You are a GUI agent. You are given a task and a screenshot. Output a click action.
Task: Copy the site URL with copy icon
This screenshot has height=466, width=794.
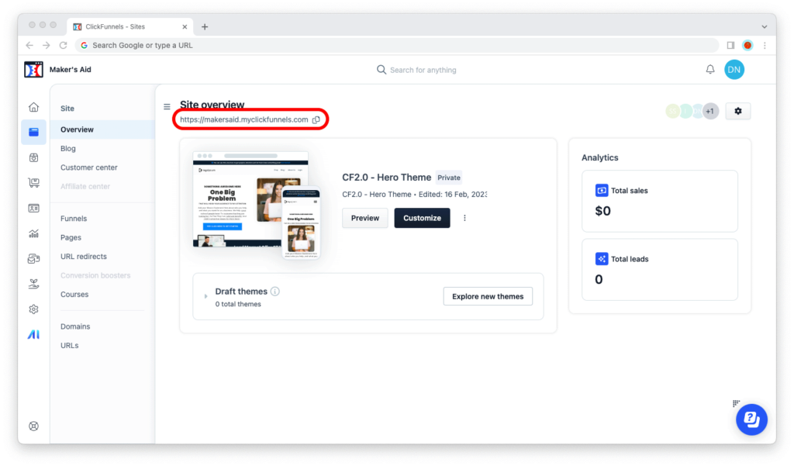tap(316, 119)
